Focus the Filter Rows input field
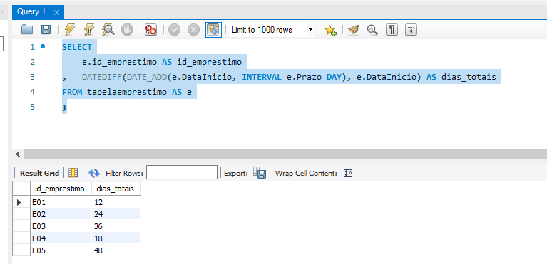Screen dimensions: 547x264 click(x=182, y=172)
